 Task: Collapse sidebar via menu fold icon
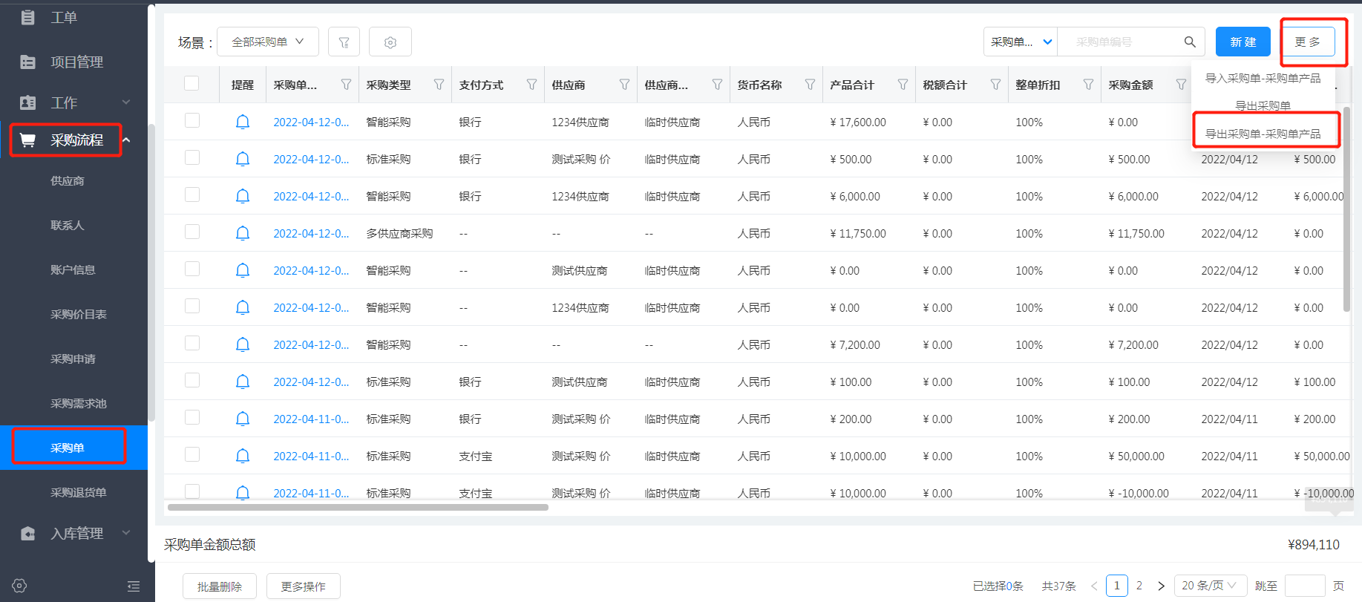(134, 586)
